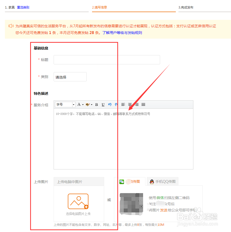Viewport: 231px width, 232px height.
Task: Click 重选类别 to reselect category
Action: coord(23,7)
